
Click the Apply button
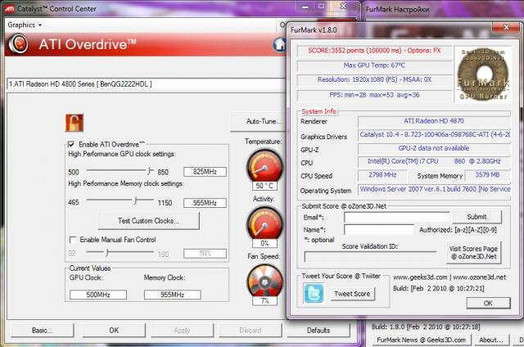coord(182,331)
